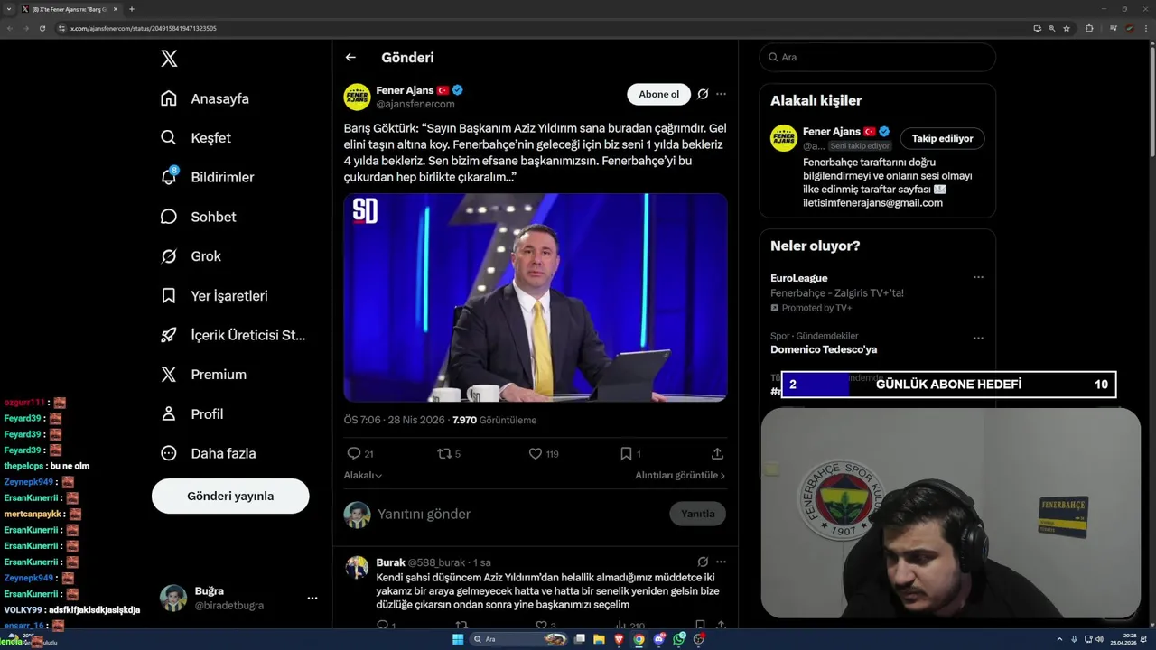Image resolution: width=1156 pixels, height=650 pixels.
Task: Open more options for EuroLeague trend
Action: tap(978, 278)
